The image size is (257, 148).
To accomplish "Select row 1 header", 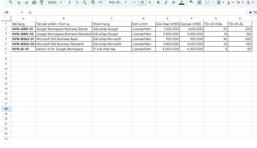I will [x=6, y=24].
